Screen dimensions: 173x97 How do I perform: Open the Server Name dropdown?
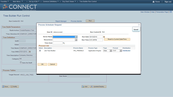pos(76,37)
